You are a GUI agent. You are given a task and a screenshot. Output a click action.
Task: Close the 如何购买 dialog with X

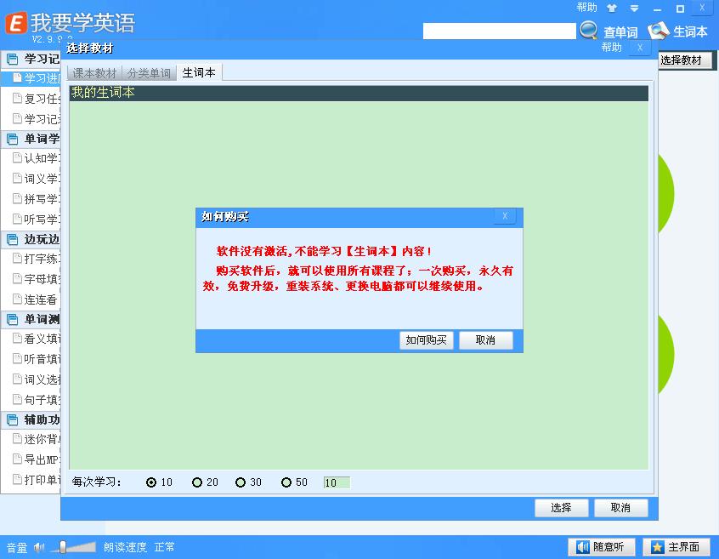[505, 216]
